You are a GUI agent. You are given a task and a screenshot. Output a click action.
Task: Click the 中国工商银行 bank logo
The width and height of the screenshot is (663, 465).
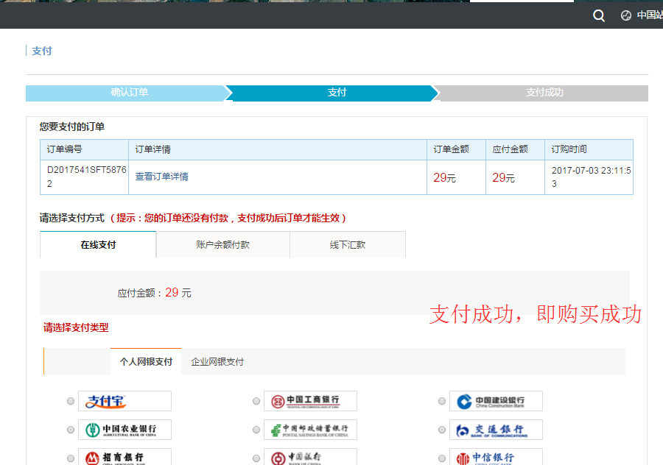[310, 401]
